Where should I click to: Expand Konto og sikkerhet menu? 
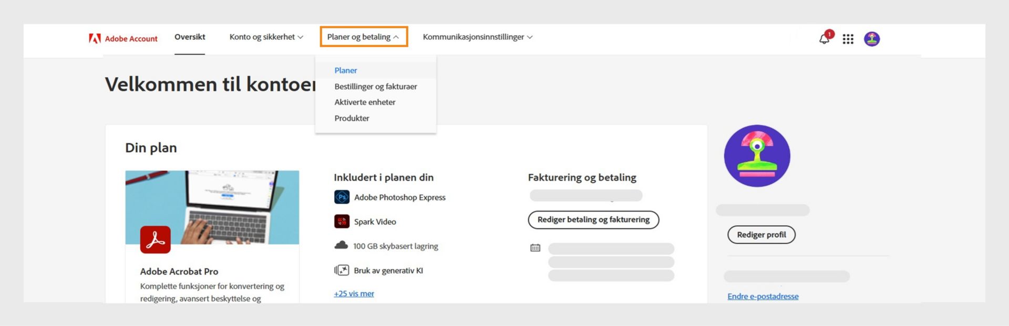[x=266, y=37]
